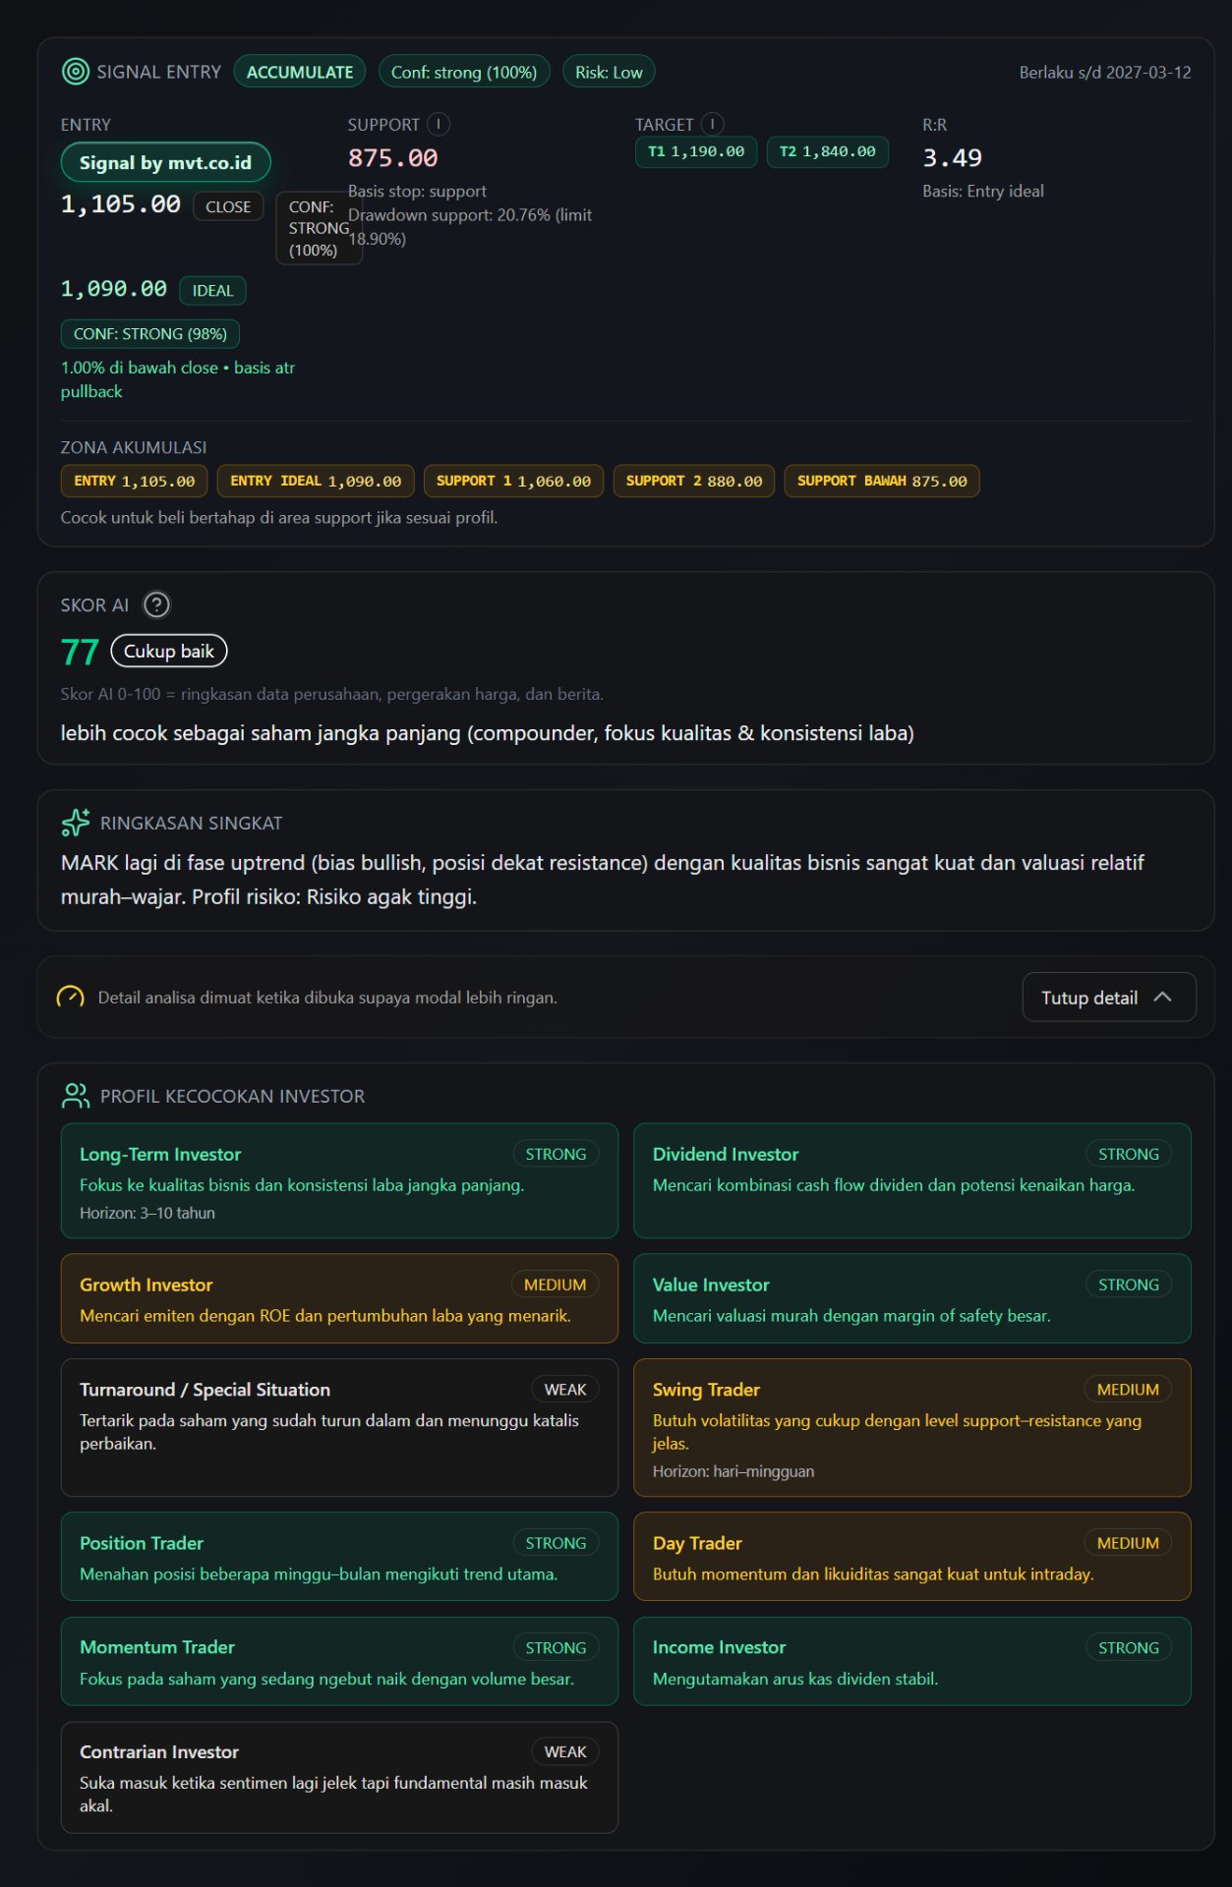Click the Signal Entry target icon
Viewport: 1232px width, 1887px height.
[75, 72]
